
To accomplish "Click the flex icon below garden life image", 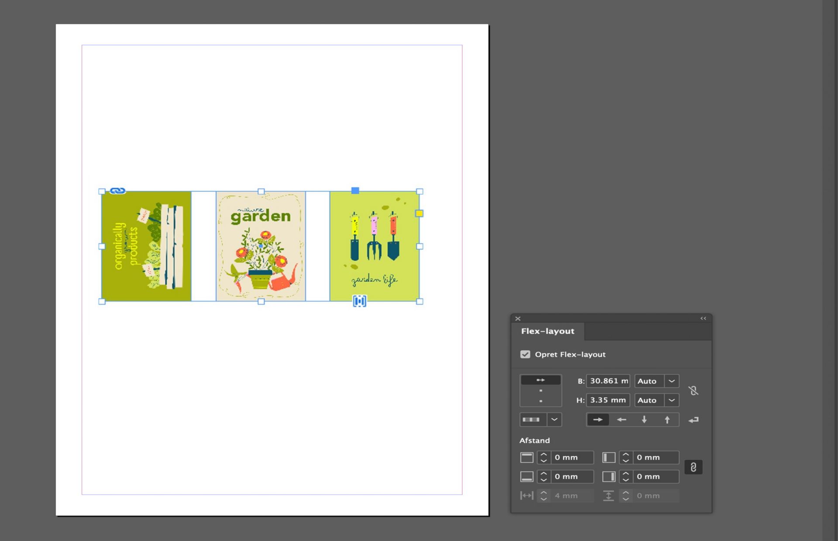I will pyautogui.click(x=359, y=301).
